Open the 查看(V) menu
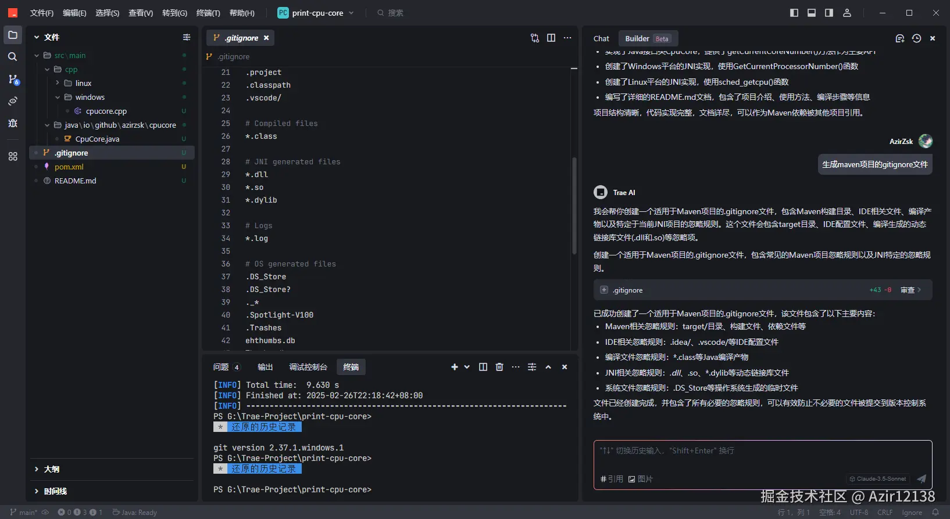This screenshot has width=950, height=519. [x=141, y=13]
